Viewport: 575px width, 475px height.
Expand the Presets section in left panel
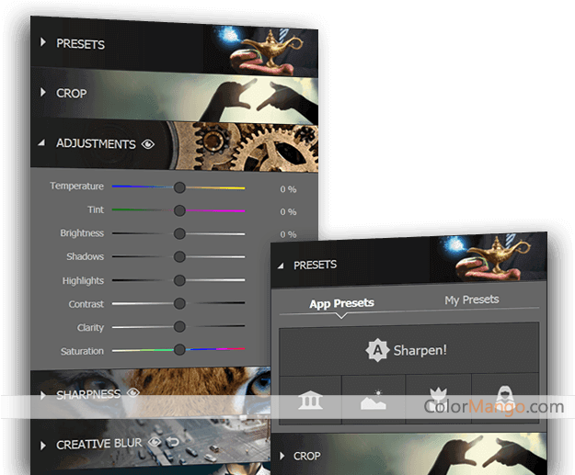click(x=42, y=43)
